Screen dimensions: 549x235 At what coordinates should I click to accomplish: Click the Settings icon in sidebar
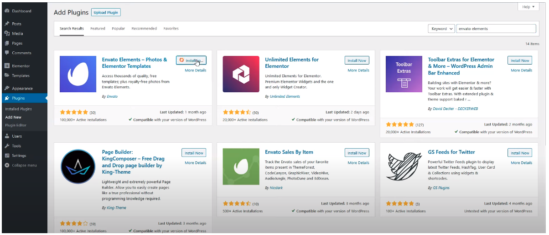coord(7,155)
